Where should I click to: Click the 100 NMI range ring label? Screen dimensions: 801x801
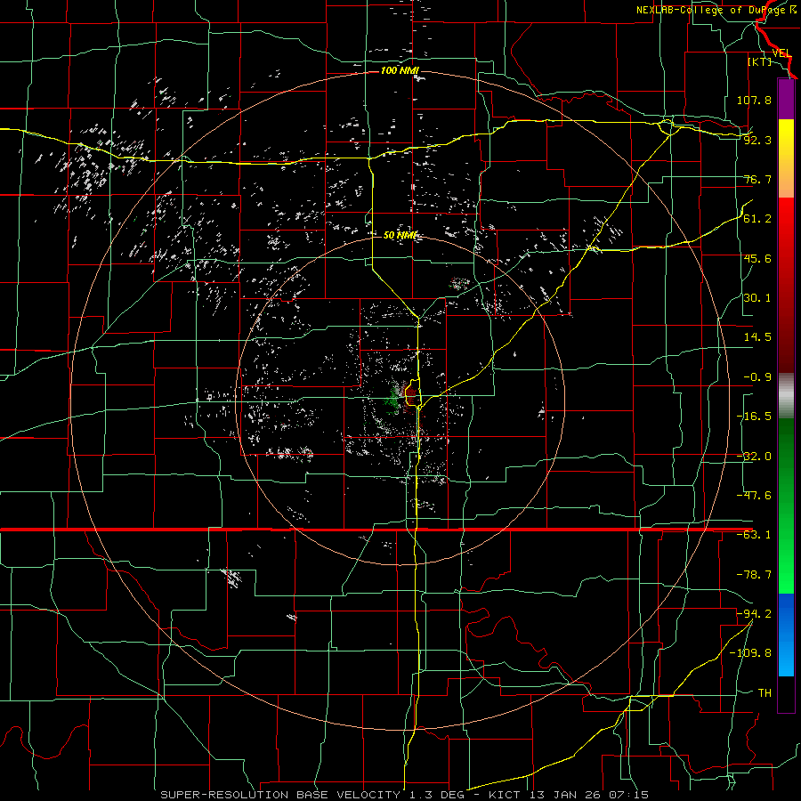[400, 70]
